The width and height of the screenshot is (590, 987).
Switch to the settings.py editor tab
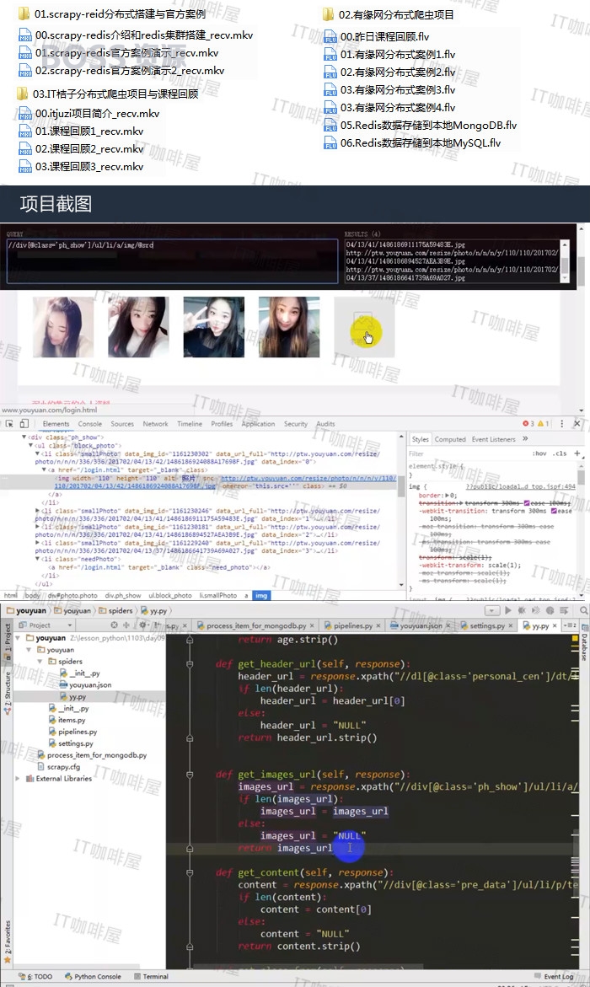[x=486, y=625]
